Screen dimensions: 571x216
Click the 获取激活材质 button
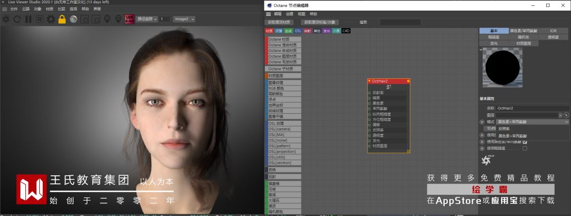279,22
